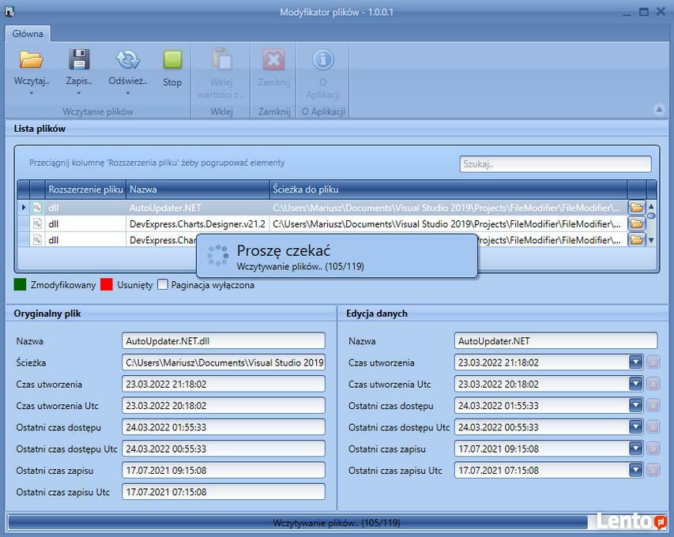Click the Ścieżka do pliku column header
Screen dimensions: 674x537
click(447, 190)
